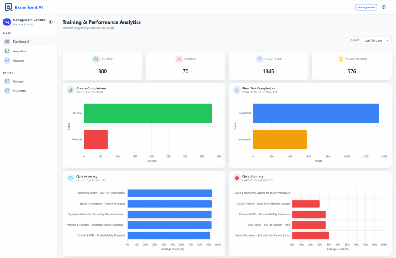The height and width of the screenshot is (258, 396).
Task: Click the Management Console header icon
Action: [7, 22]
